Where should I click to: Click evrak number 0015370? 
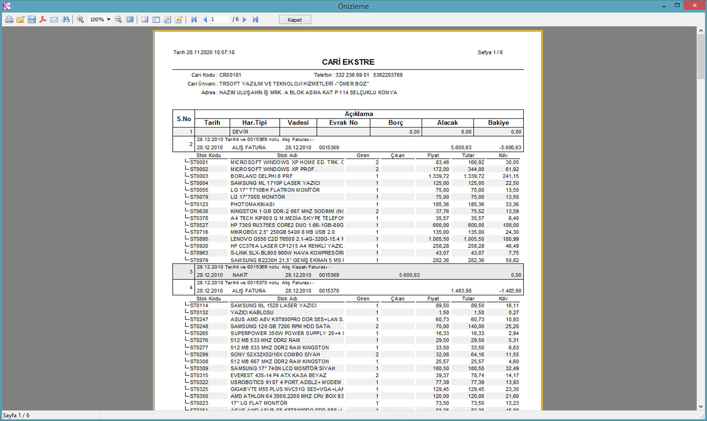click(x=329, y=291)
